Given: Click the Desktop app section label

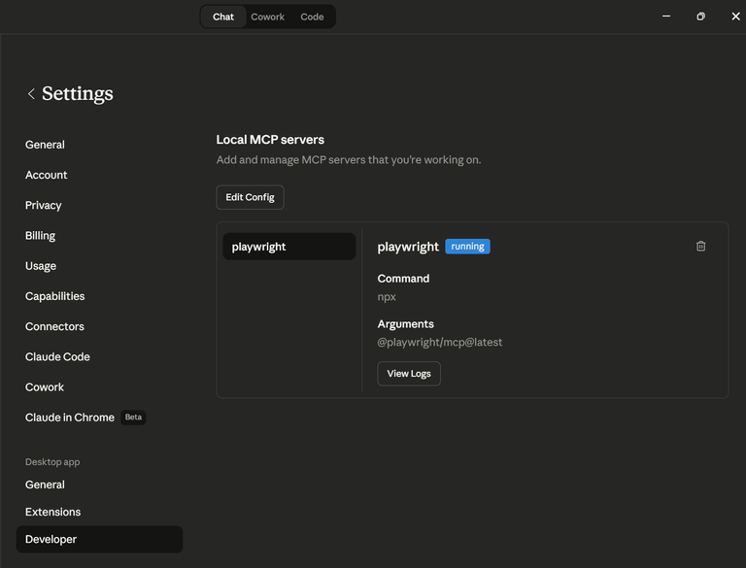Looking at the screenshot, I should click(52, 462).
